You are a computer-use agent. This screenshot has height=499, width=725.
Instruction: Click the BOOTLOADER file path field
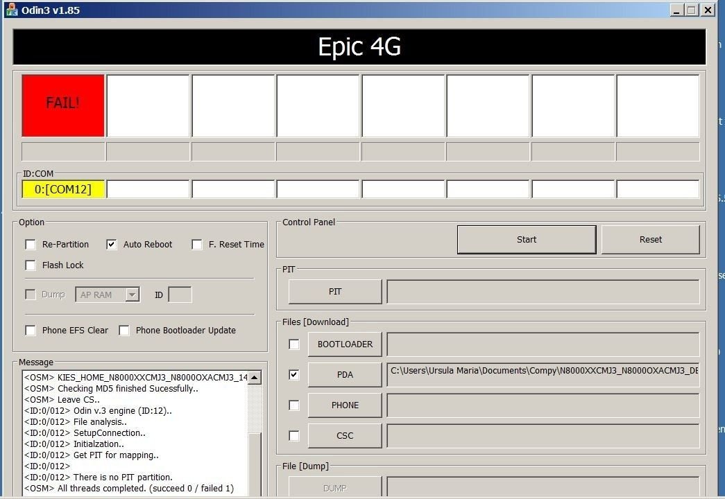tap(543, 344)
